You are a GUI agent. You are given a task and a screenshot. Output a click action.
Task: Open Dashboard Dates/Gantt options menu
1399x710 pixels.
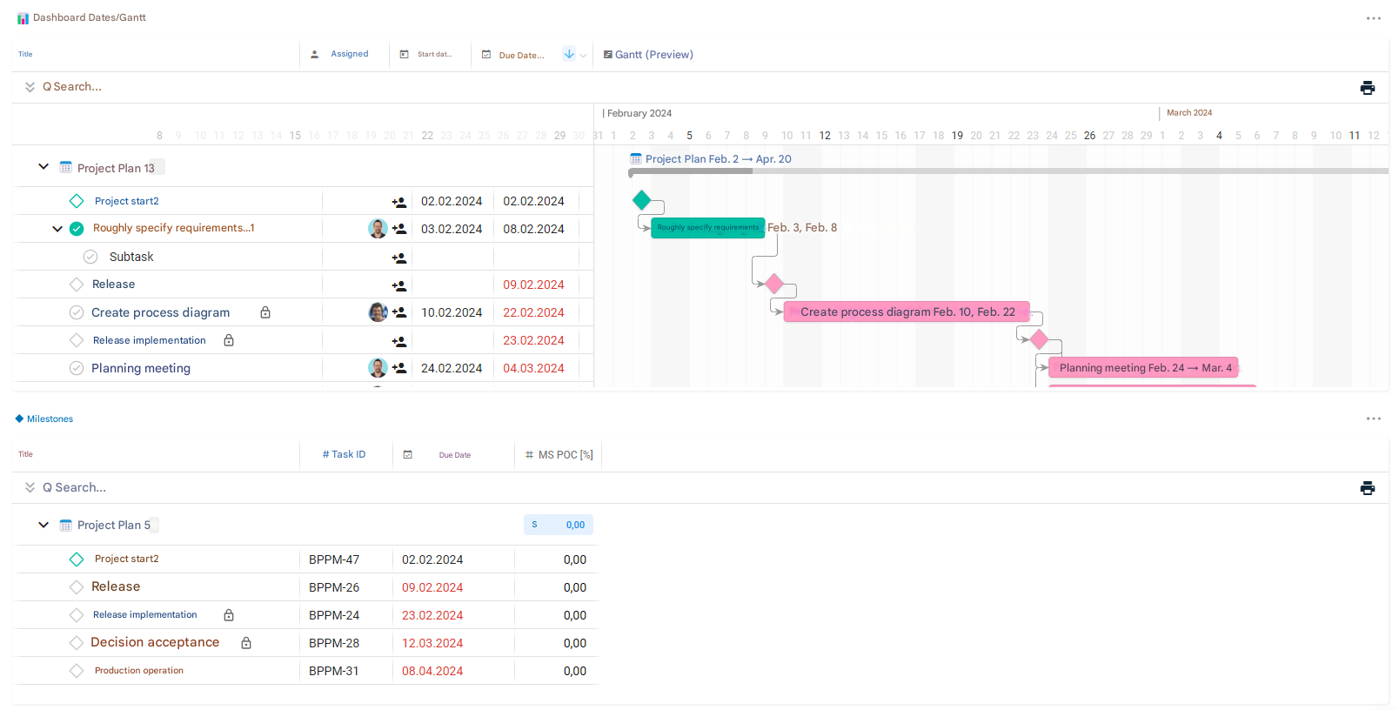(x=1373, y=18)
